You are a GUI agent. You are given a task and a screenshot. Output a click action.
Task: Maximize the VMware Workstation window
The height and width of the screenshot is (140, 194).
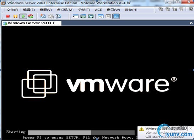tap(178, 2)
